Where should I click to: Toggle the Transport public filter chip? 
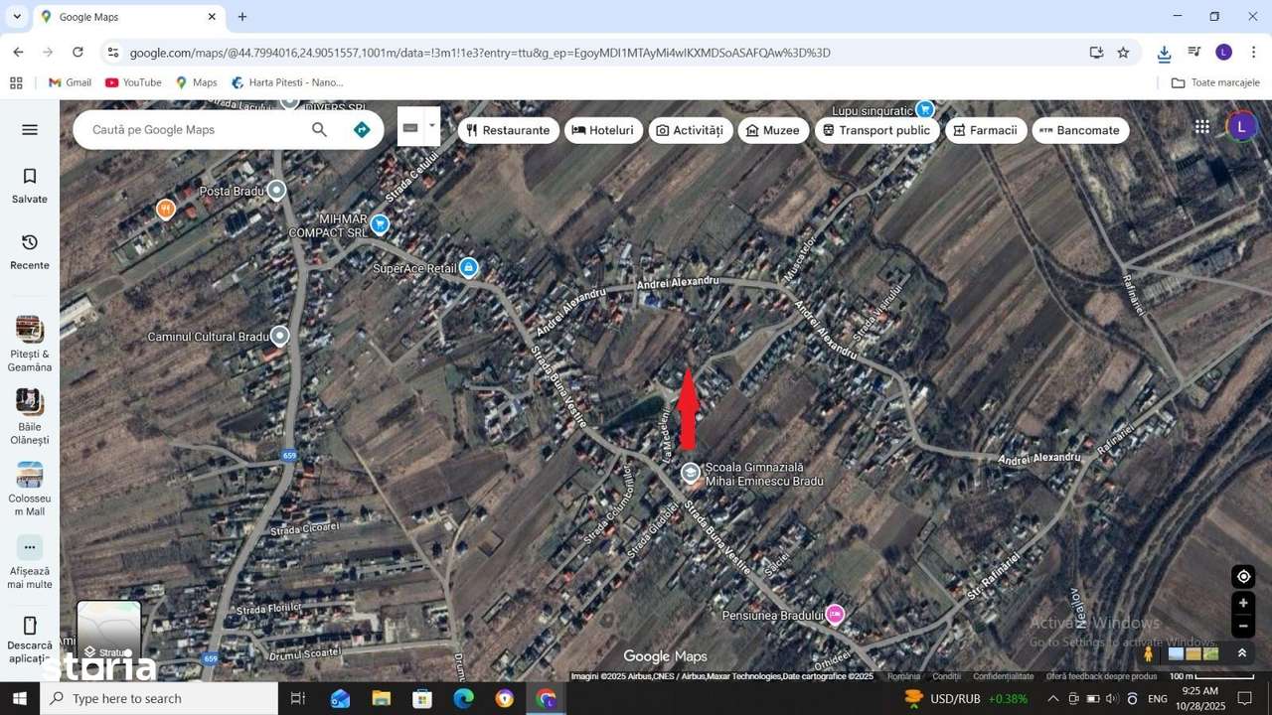point(877,130)
